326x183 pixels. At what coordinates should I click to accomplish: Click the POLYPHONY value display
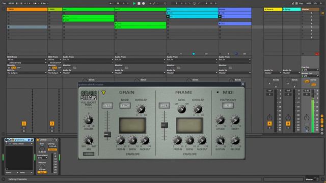[228, 105]
